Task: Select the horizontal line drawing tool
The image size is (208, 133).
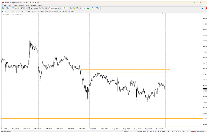Action: click(13, 11)
